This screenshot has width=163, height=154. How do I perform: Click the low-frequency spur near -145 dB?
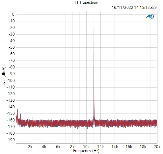[17, 110]
